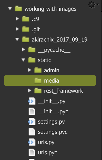
Task: Collapse the static folder arrow
Action: (x=23, y=60)
